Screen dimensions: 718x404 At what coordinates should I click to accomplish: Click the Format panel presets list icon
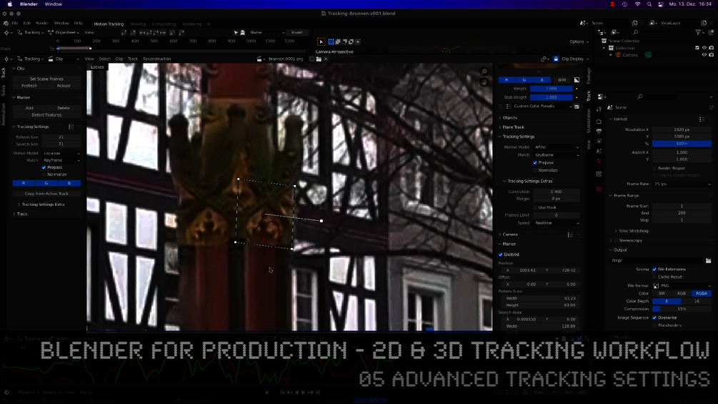tap(702, 119)
